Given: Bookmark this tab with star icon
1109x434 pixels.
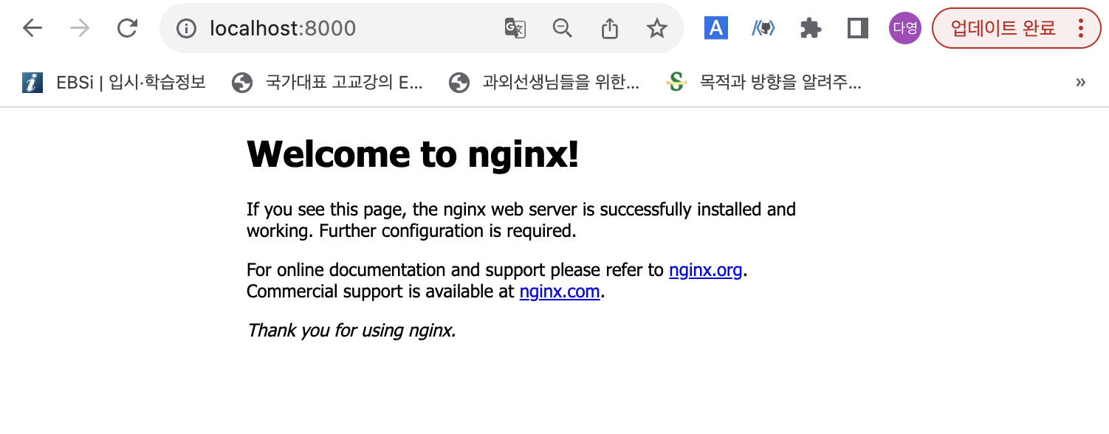Looking at the screenshot, I should tap(656, 28).
